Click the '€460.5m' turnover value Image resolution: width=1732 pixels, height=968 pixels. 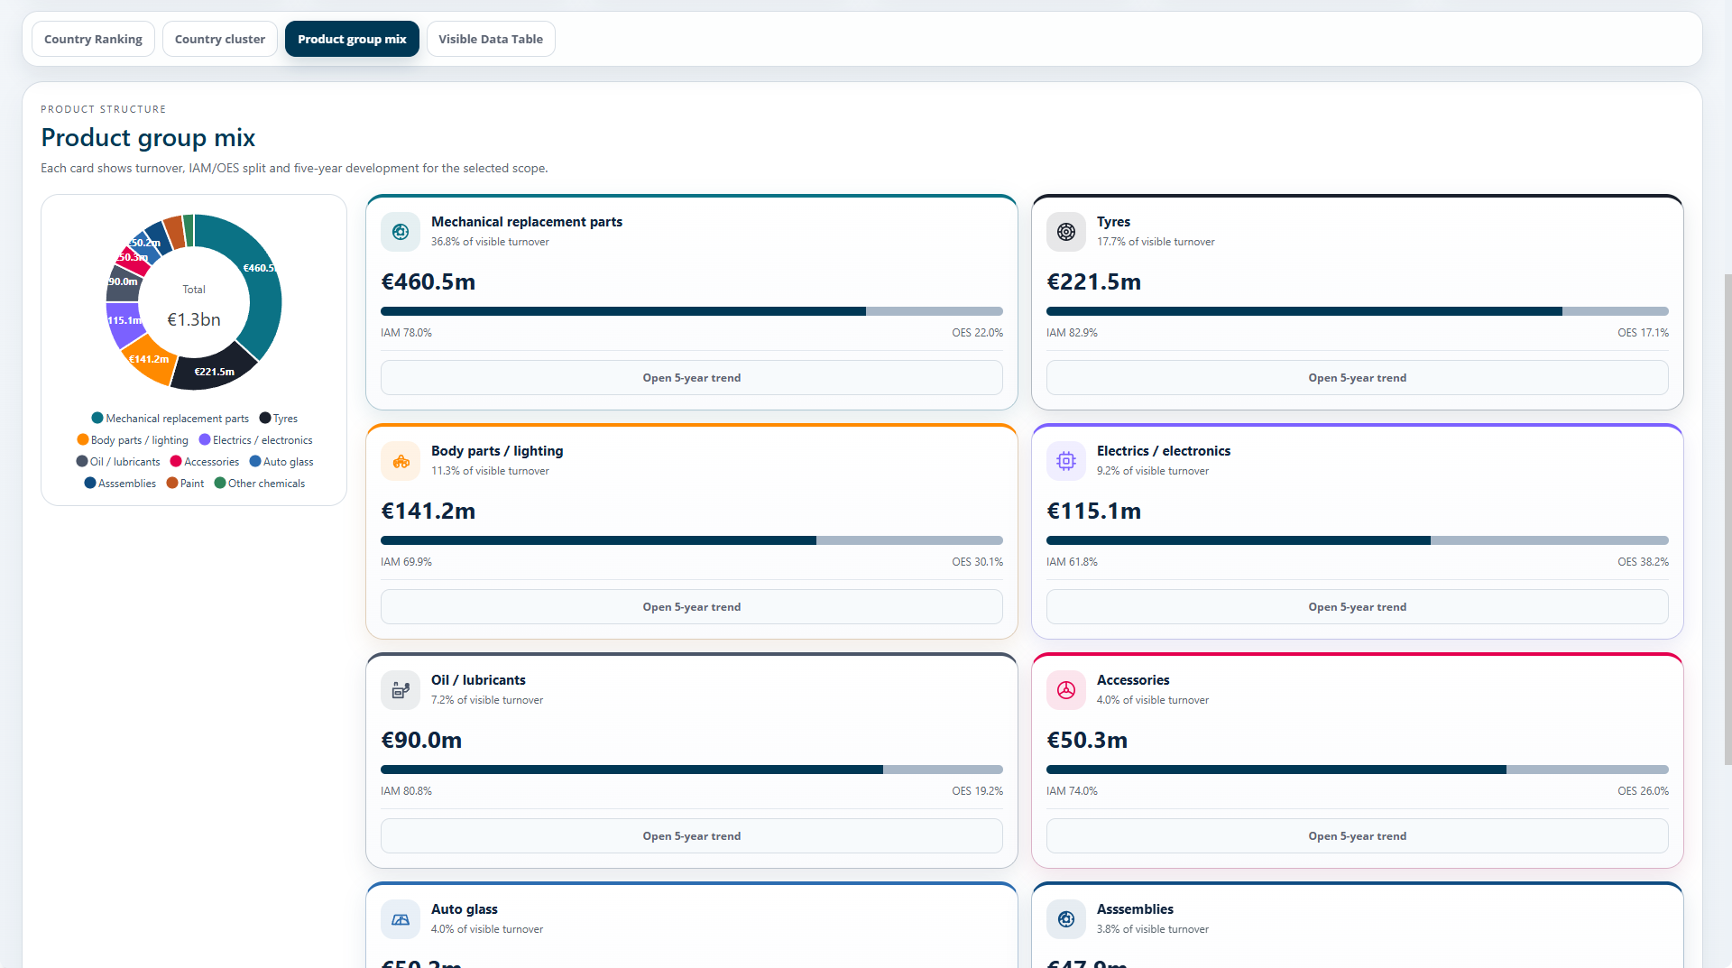click(428, 281)
